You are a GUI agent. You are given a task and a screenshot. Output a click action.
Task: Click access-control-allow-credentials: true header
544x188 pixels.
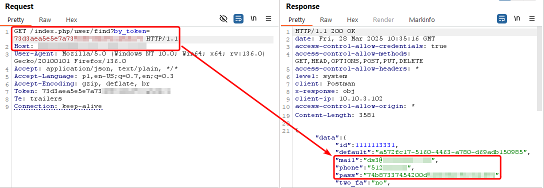(x=371, y=46)
